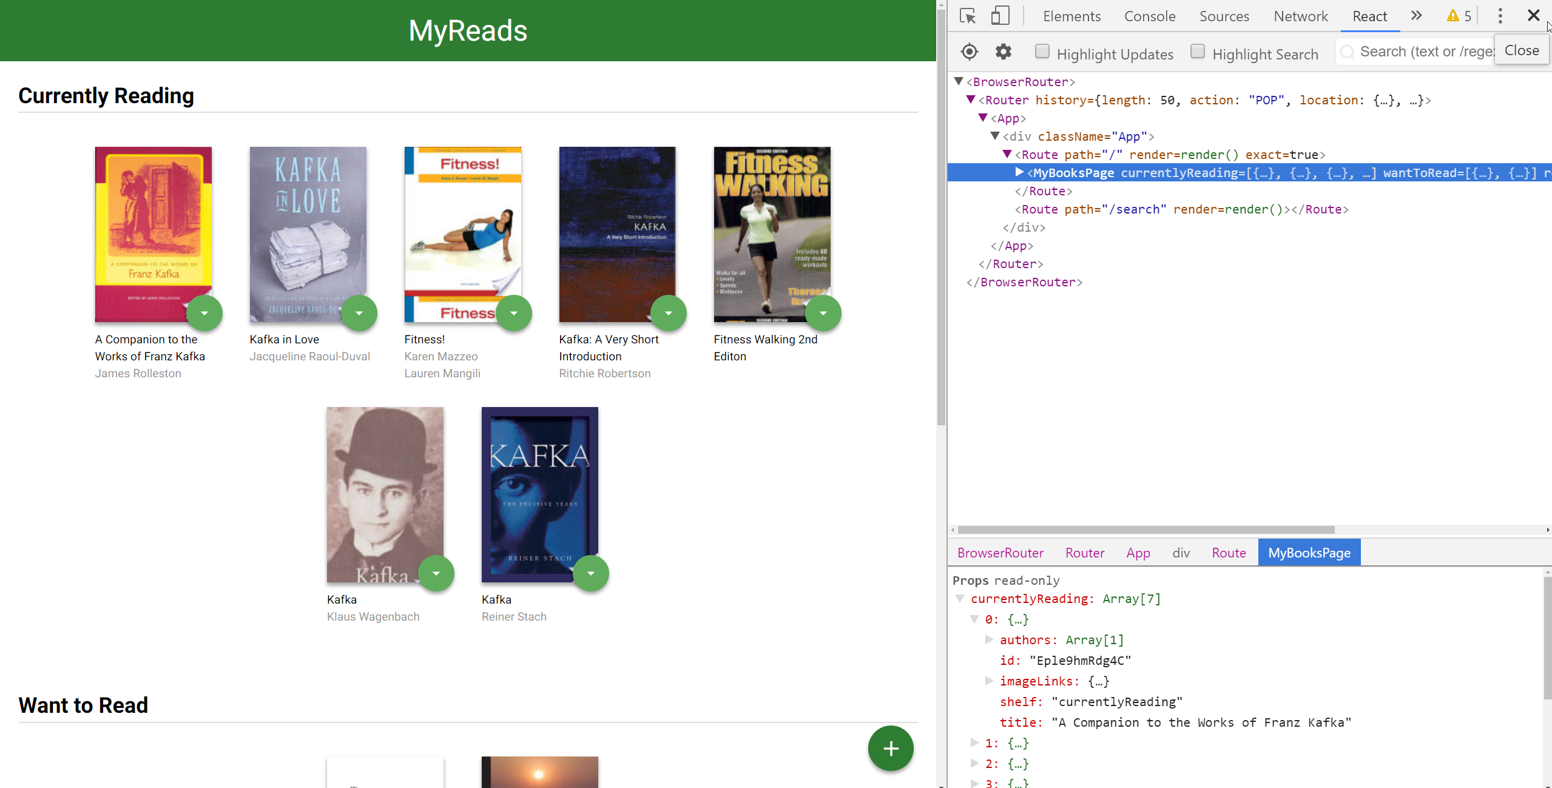Viewport: 1552px width, 788px height.
Task: Click the Fitness! book cover
Action: coord(463,234)
